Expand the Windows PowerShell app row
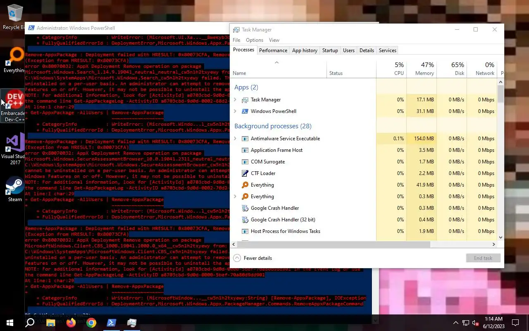Screen dimensions: 529x331 tap(235, 111)
